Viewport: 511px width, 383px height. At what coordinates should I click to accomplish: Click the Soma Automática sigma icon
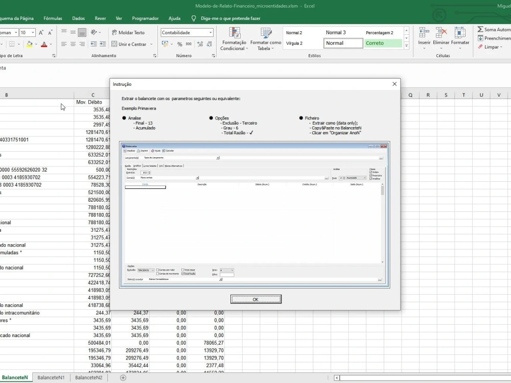click(x=480, y=29)
